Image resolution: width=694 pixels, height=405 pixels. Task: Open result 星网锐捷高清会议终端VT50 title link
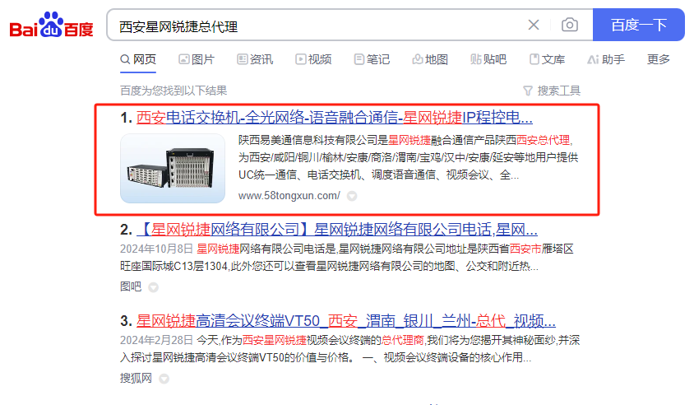point(346,321)
